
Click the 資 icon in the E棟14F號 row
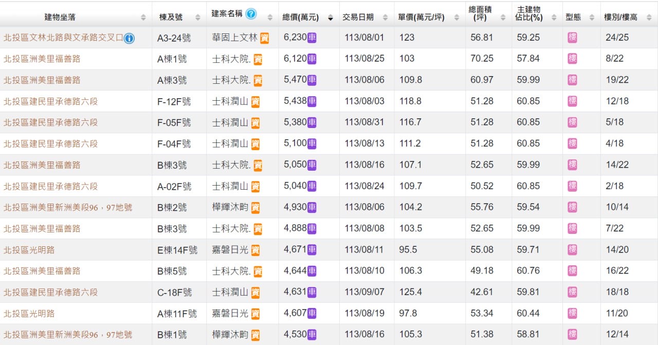coord(255,250)
